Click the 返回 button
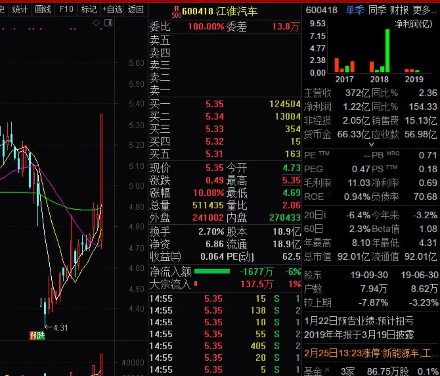The height and width of the screenshot is (376, 440). [x=136, y=9]
